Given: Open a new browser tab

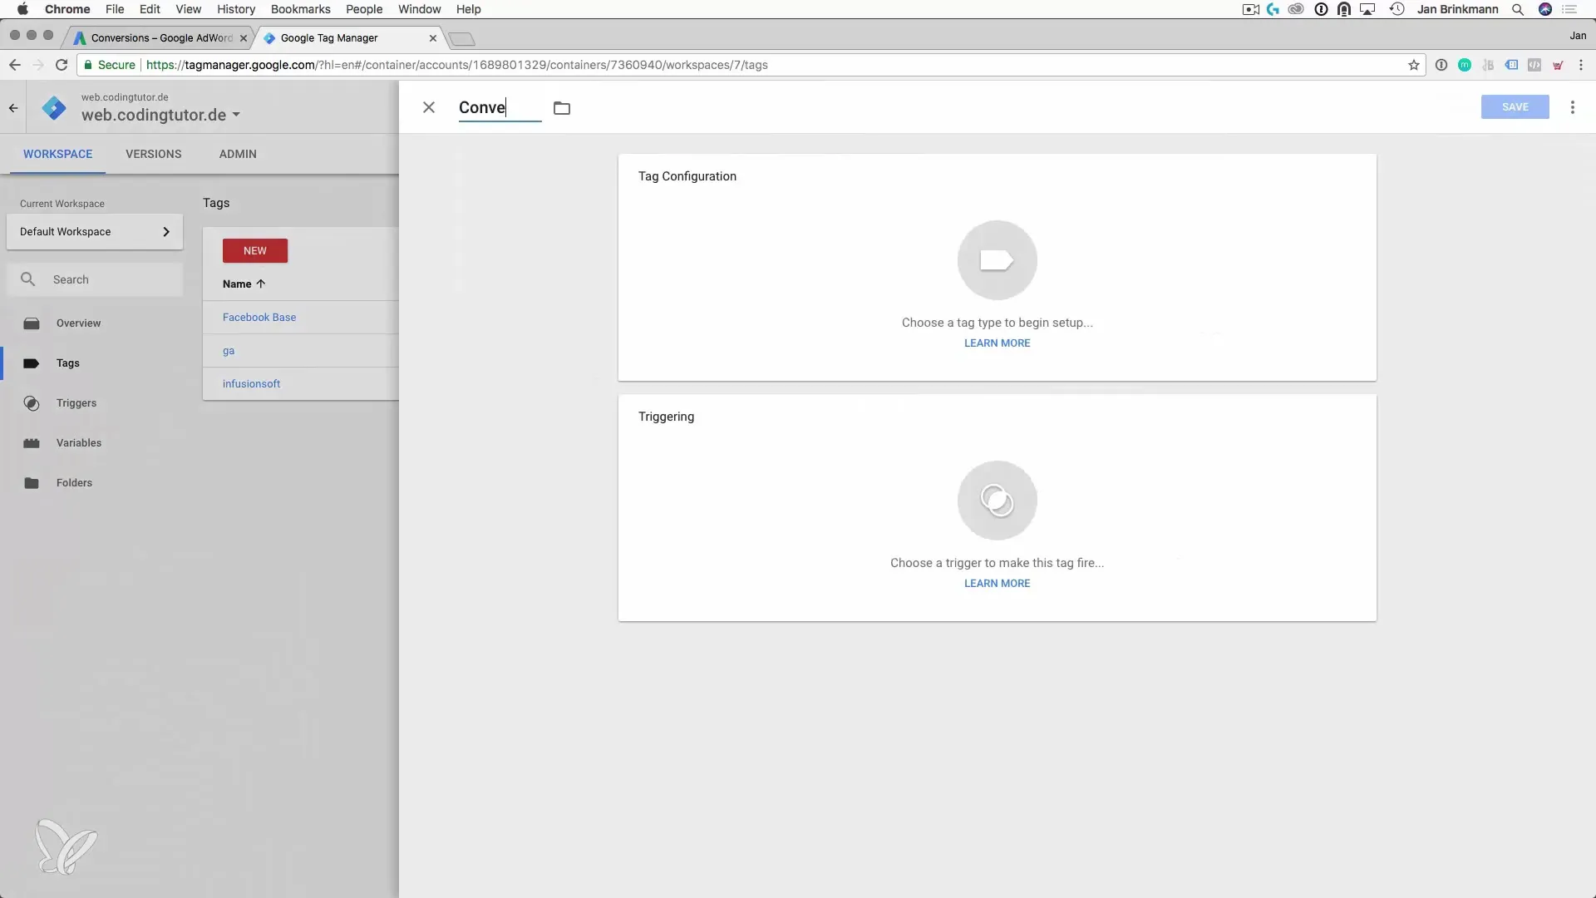Looking at the screenshot, I should 461,39.
